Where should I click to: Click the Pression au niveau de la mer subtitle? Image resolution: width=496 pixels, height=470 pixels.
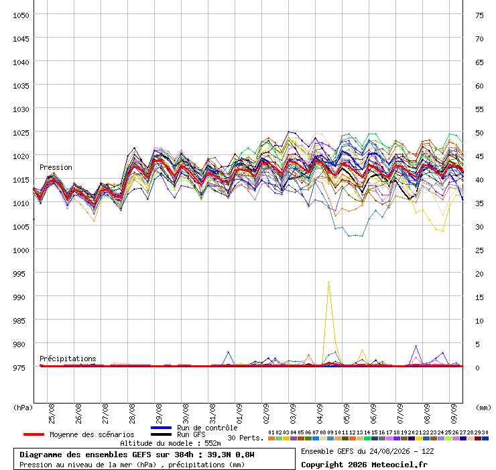click(132, 465)
